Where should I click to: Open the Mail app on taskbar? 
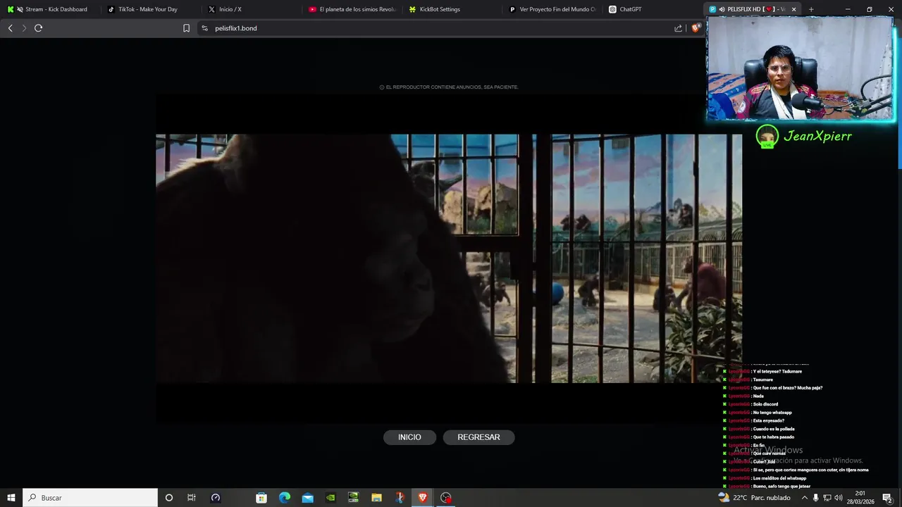[308, 498]
